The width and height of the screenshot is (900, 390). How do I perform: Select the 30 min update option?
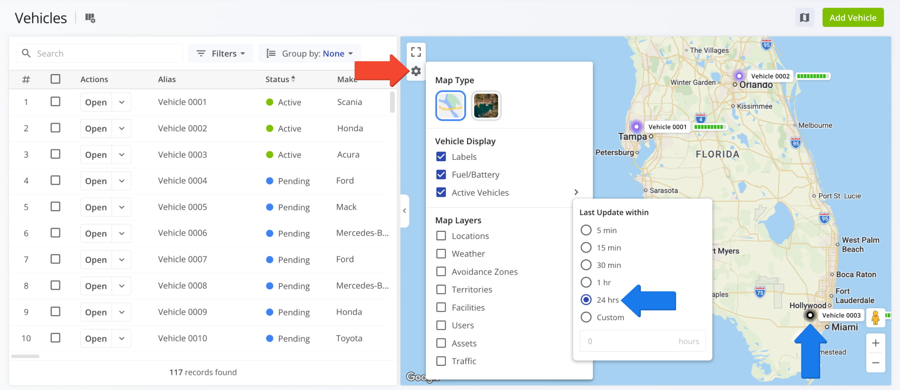[x=586, y=265]
